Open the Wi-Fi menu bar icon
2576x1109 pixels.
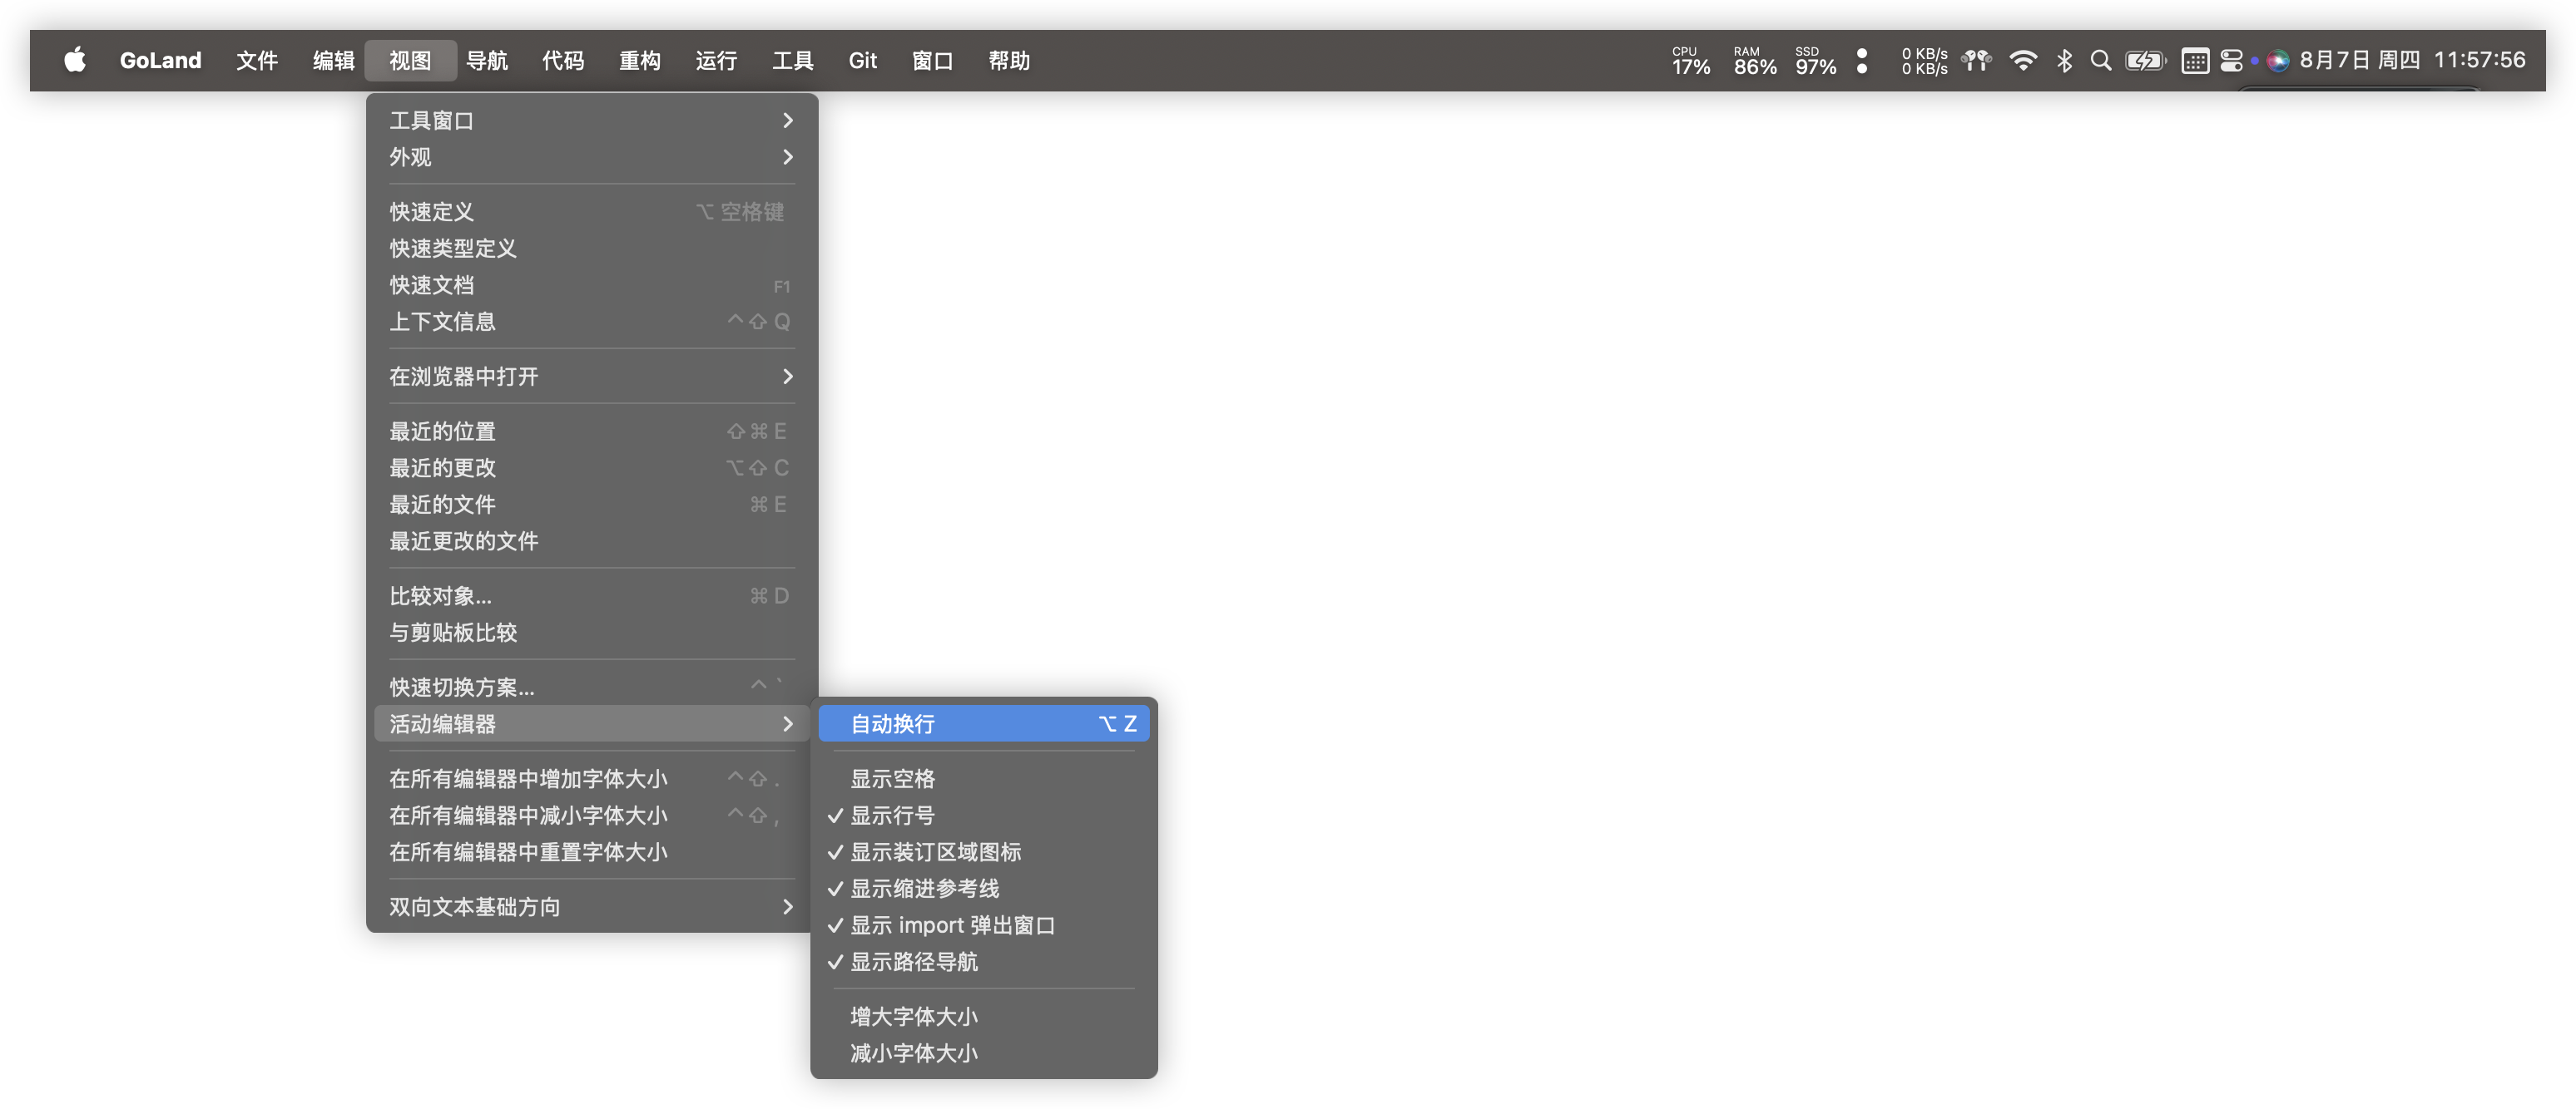click(x=2023, y=61)
